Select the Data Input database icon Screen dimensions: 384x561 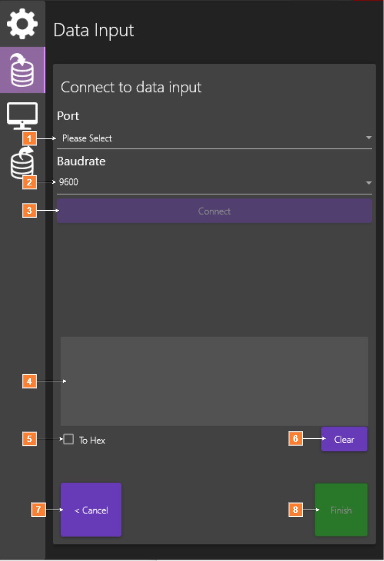pyautogui.click(x=22, y=70)
